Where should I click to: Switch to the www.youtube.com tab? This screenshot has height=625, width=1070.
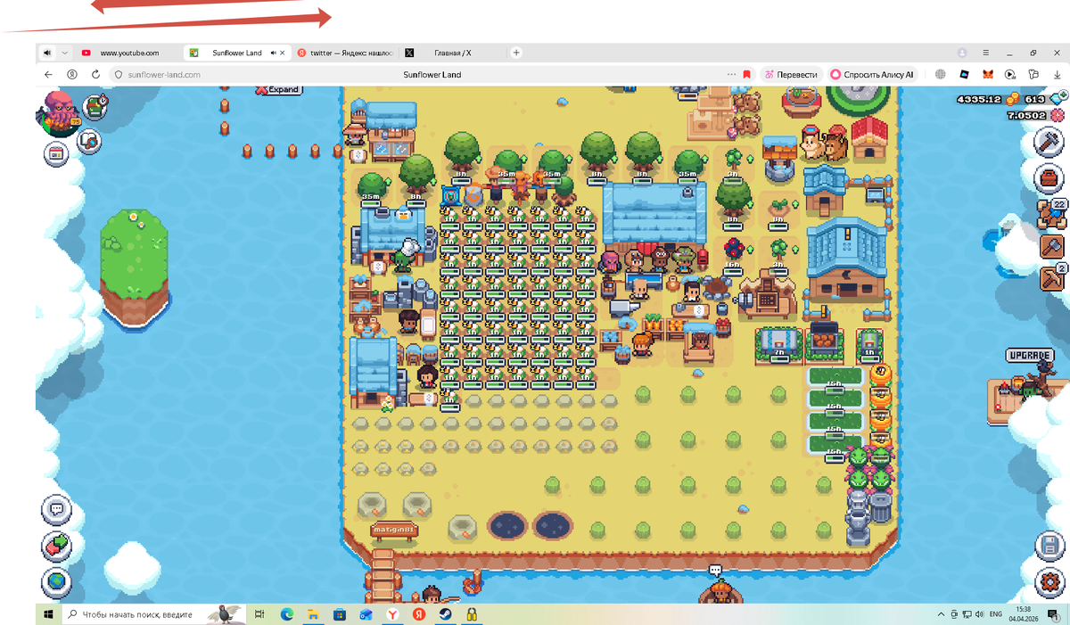(x=129, y=53)
